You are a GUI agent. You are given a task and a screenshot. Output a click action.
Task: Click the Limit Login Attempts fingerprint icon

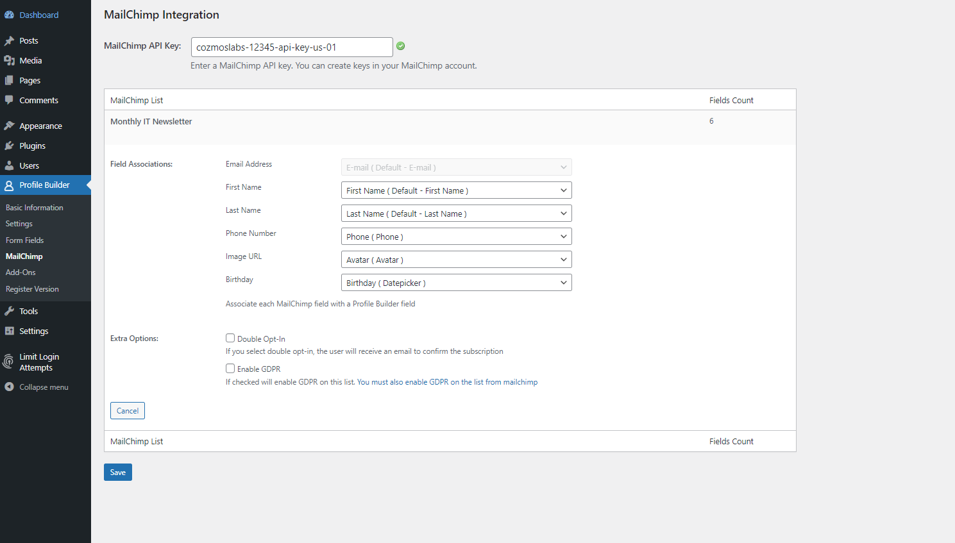tap(8, 362)
